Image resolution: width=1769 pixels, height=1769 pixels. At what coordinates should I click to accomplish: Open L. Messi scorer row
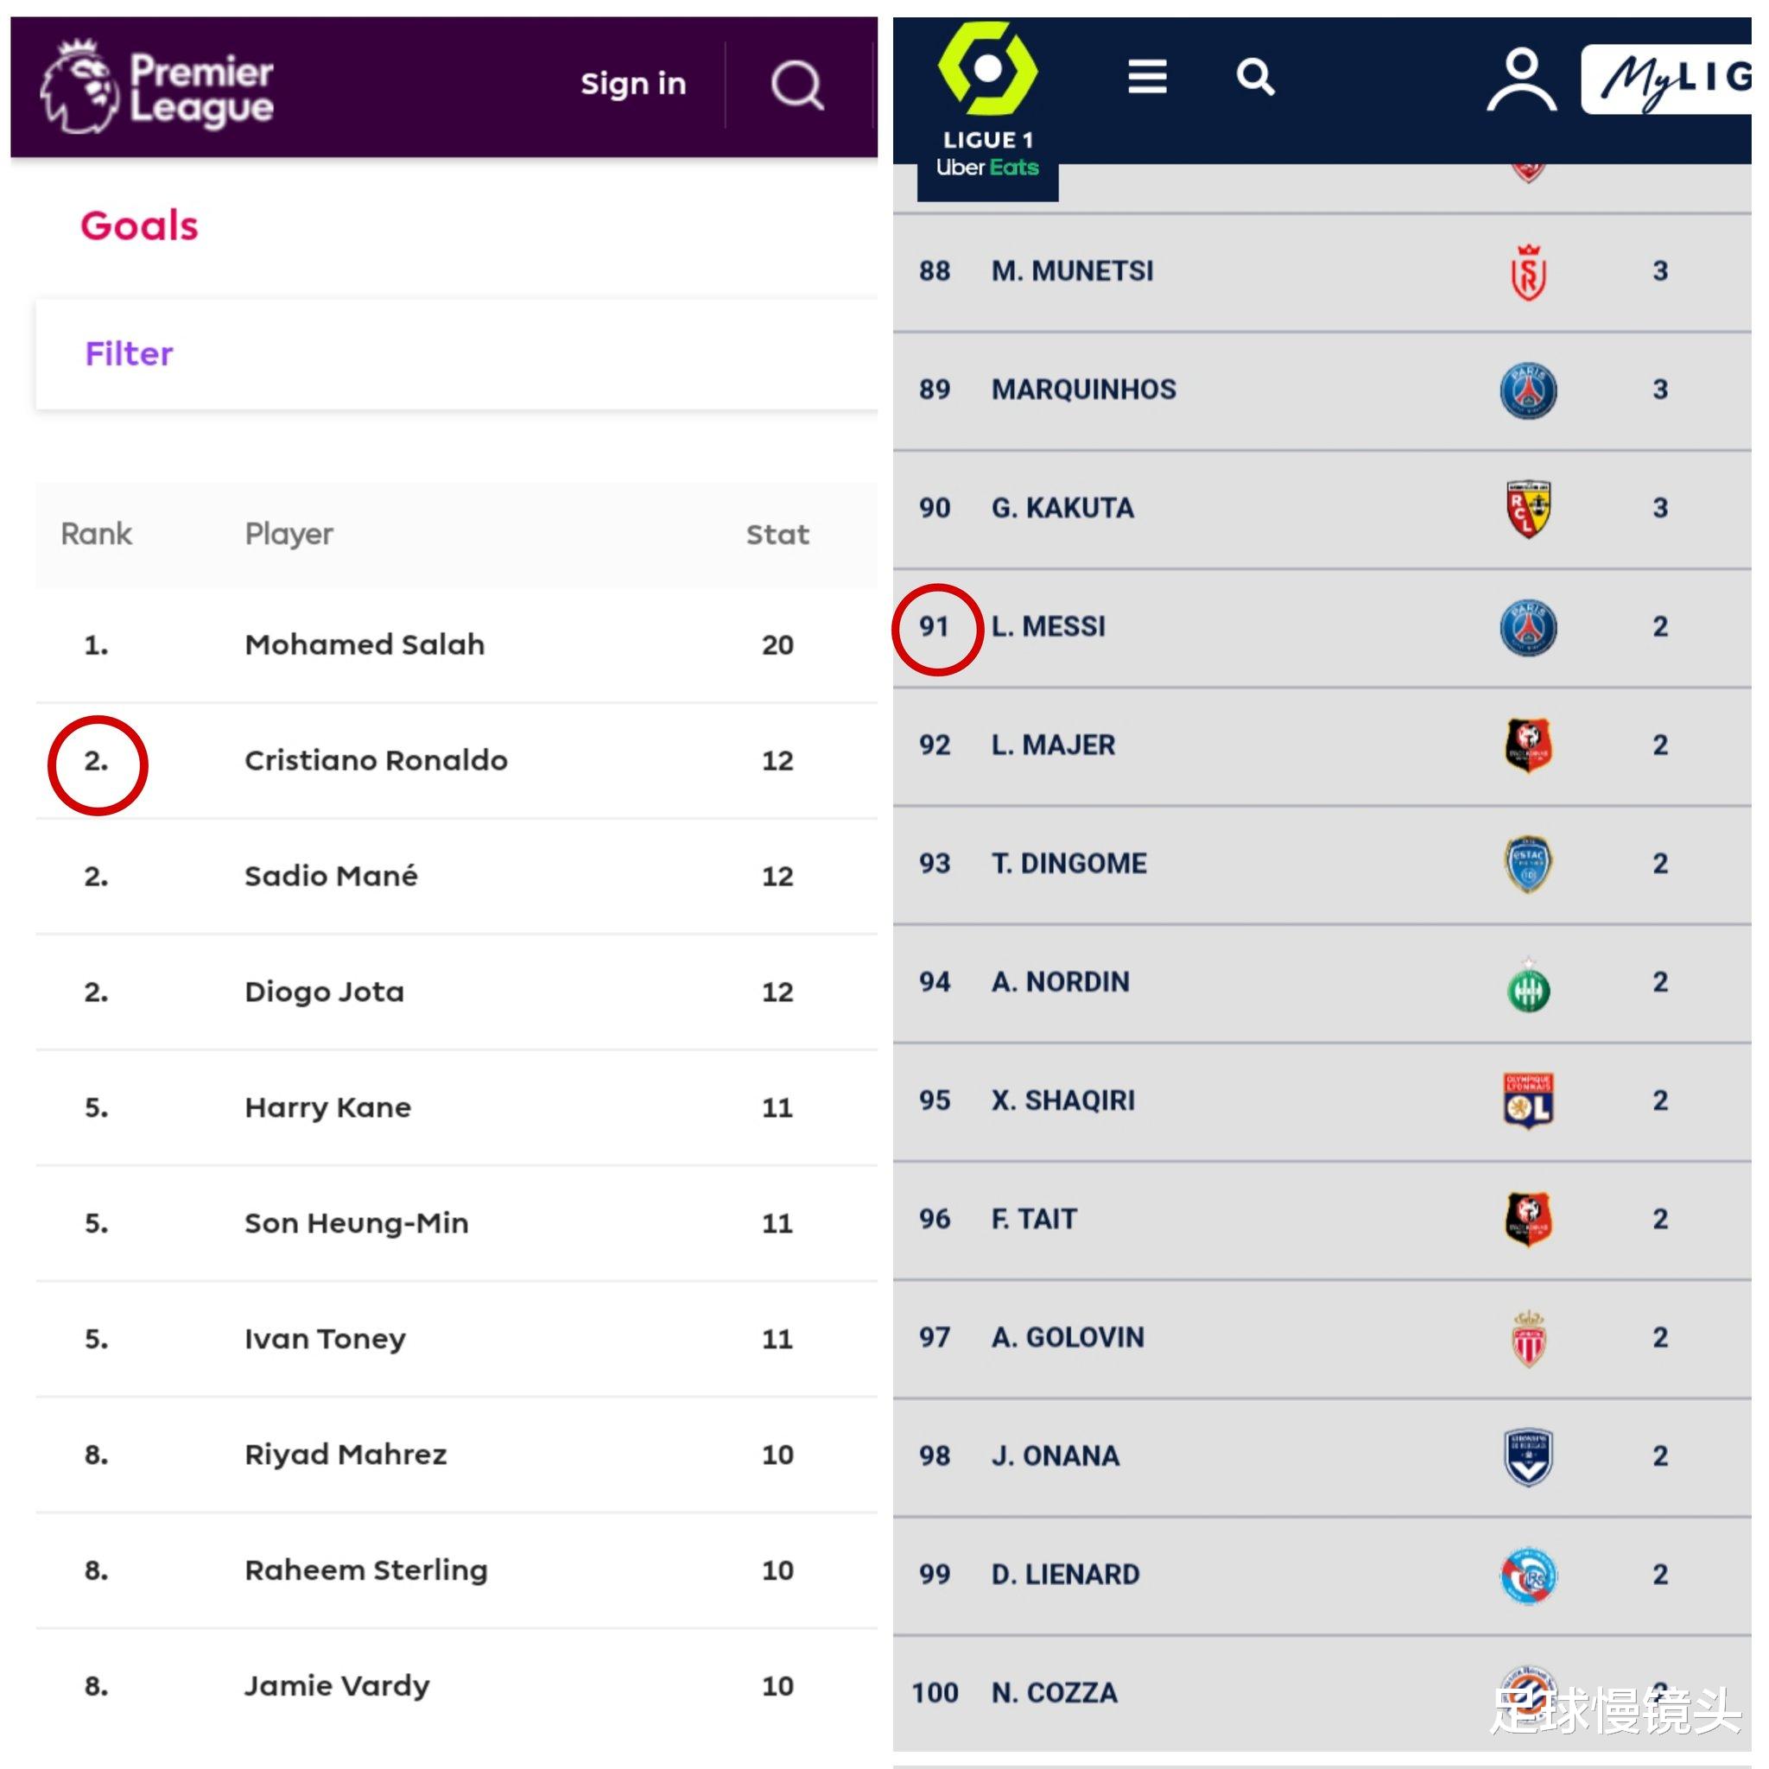click(x=1322, y=628)
